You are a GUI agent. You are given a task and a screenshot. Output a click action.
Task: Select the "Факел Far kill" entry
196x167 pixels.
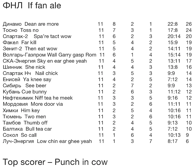20,43
